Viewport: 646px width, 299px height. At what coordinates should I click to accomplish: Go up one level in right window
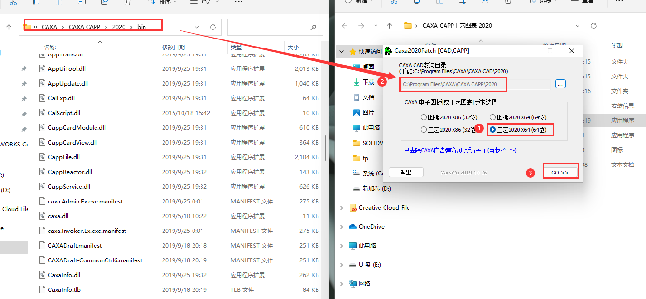click(x=390, y=26)
